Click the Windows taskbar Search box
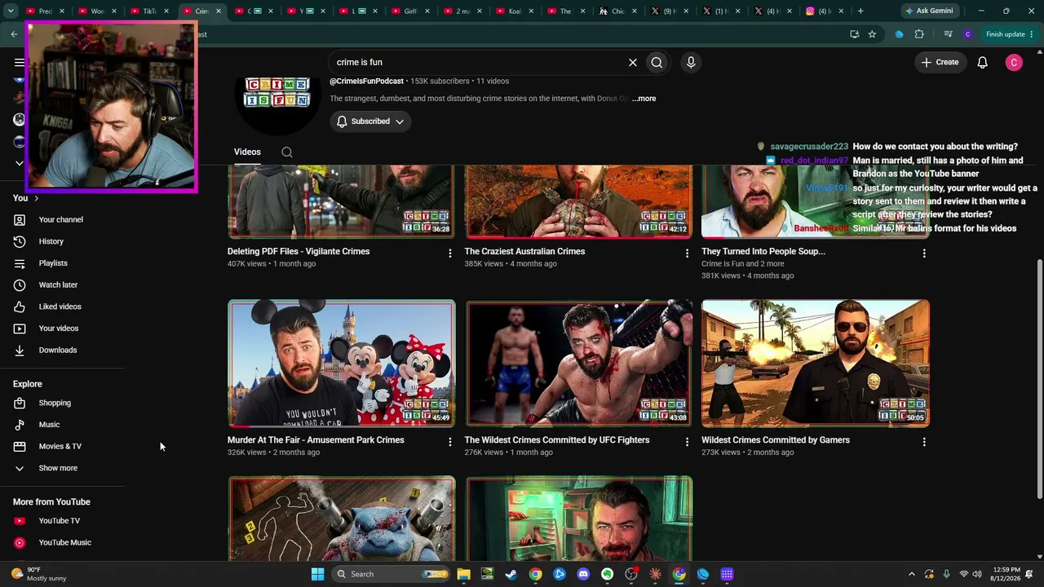The height and width of the screenshot is (587, 1044). coord(391,574)
